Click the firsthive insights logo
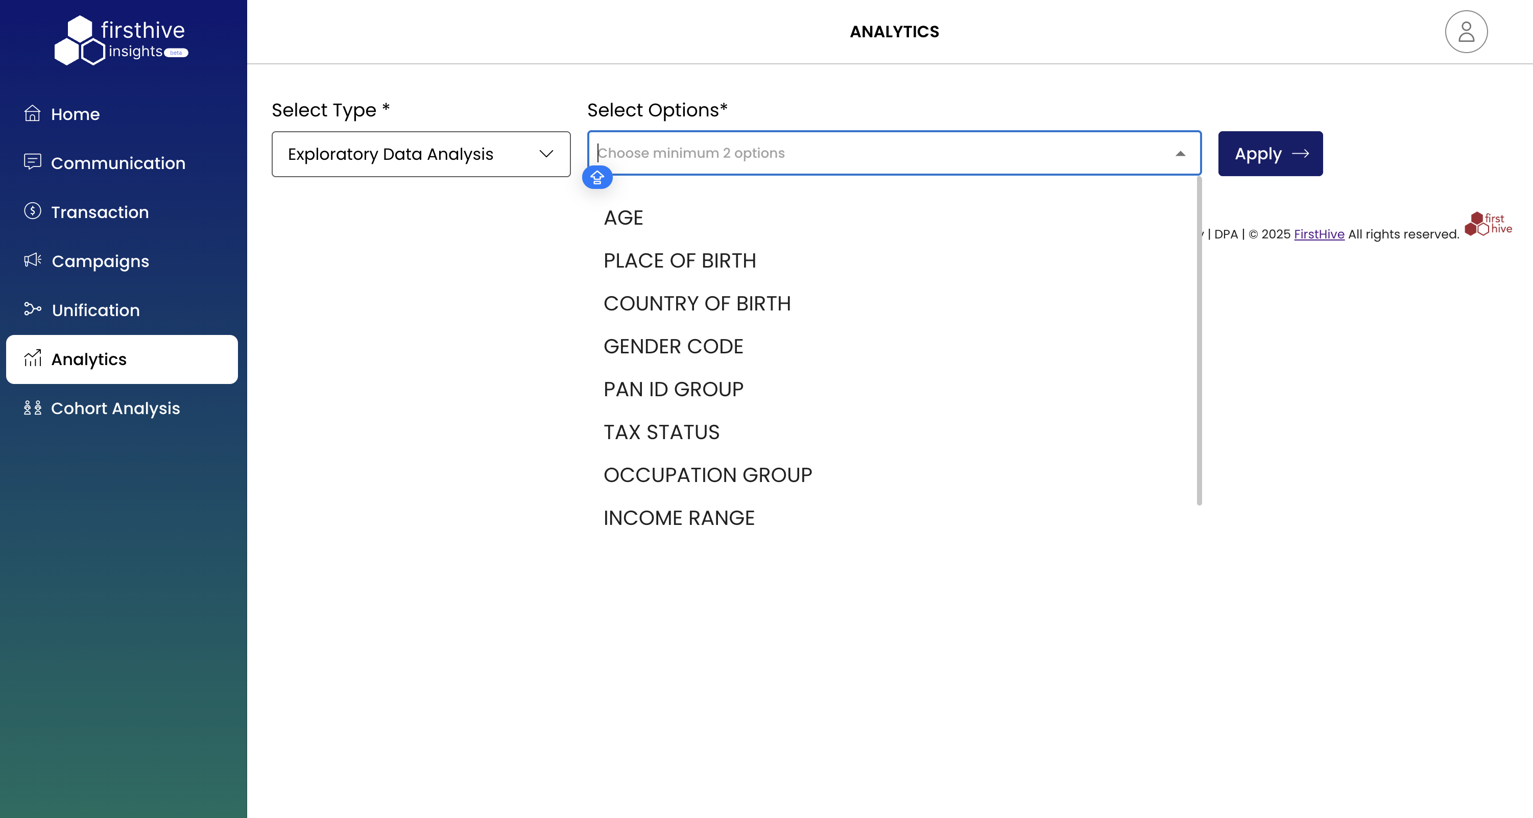1533x818 pixels. (x=122, y=40)
